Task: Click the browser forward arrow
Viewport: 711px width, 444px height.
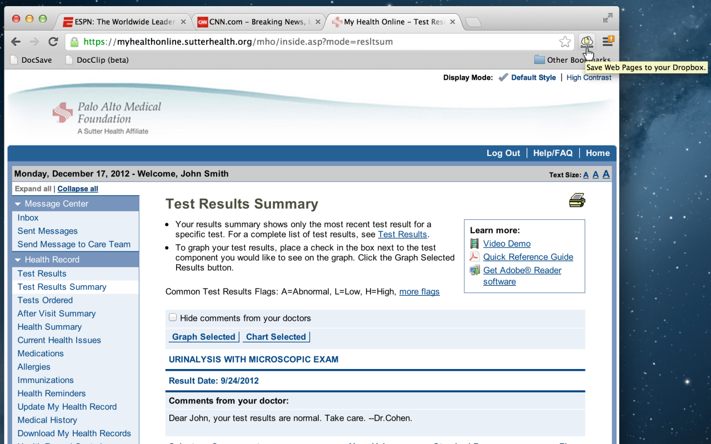Action: 34,42
